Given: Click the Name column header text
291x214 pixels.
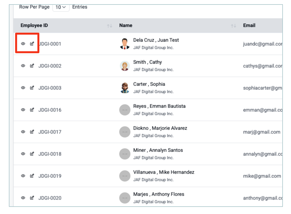Looking at the screenshot, I should click(x=126, y=25).
